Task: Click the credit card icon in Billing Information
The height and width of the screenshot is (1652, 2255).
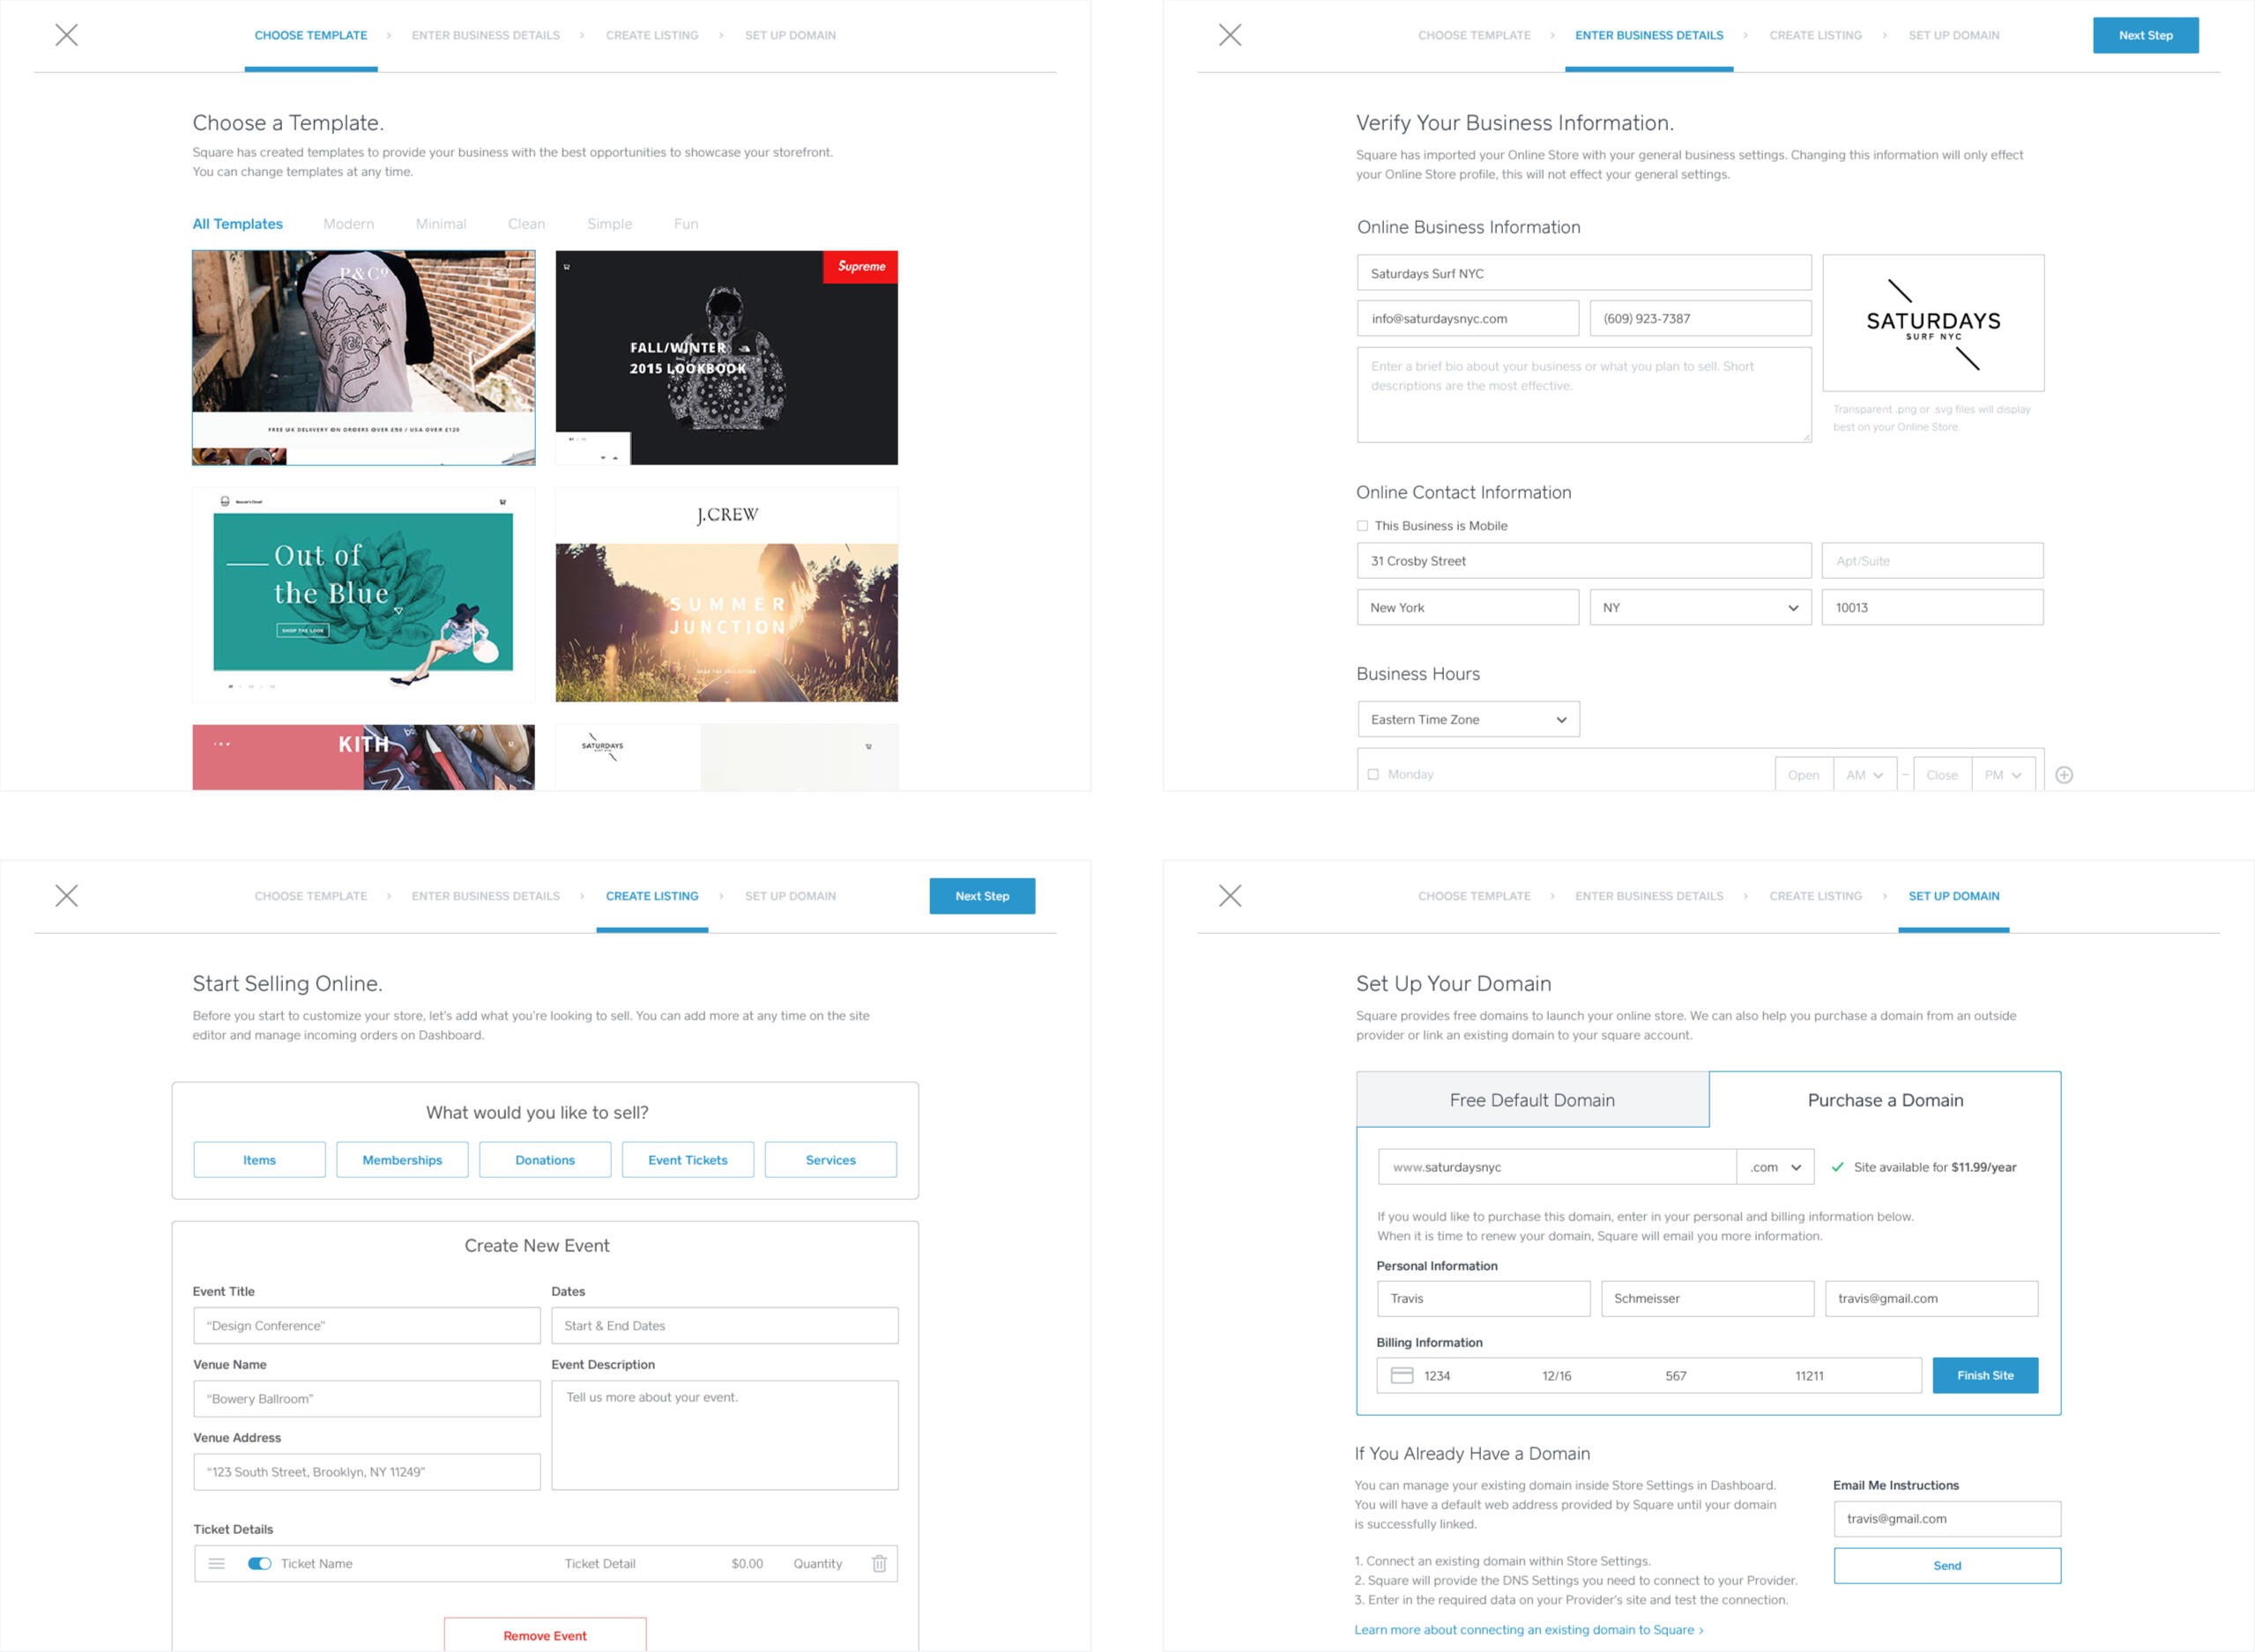Action: click(x=1402, y=1376)
